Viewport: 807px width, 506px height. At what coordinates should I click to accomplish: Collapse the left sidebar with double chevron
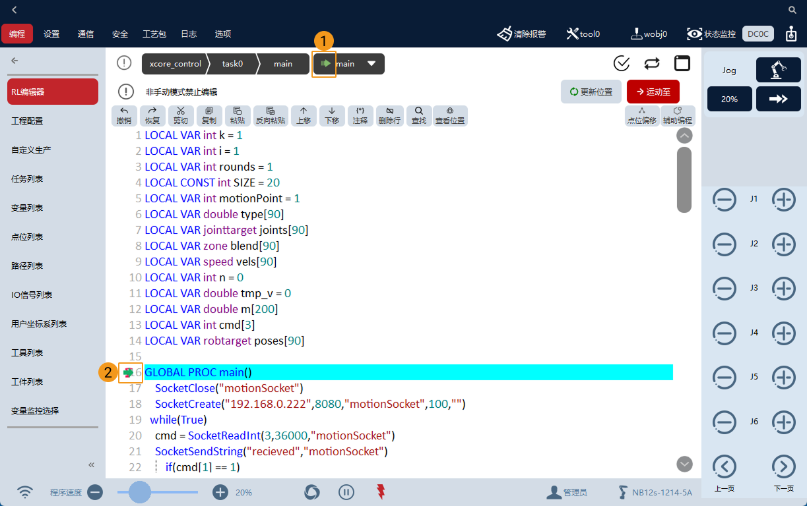92,464
